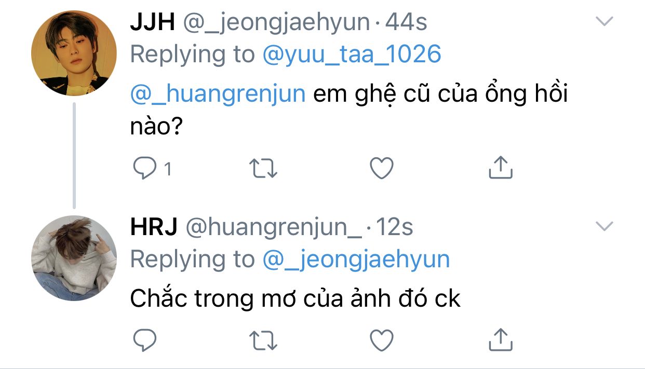Share JJH's tweet
The height and width of the screenshot is (369, 645).
coord(501,168)
